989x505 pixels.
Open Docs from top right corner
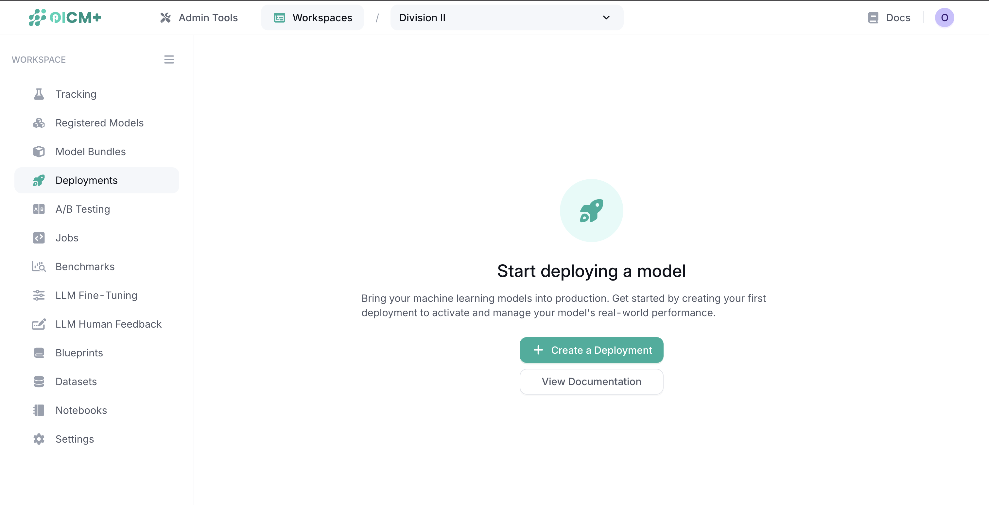coord(888,17)
